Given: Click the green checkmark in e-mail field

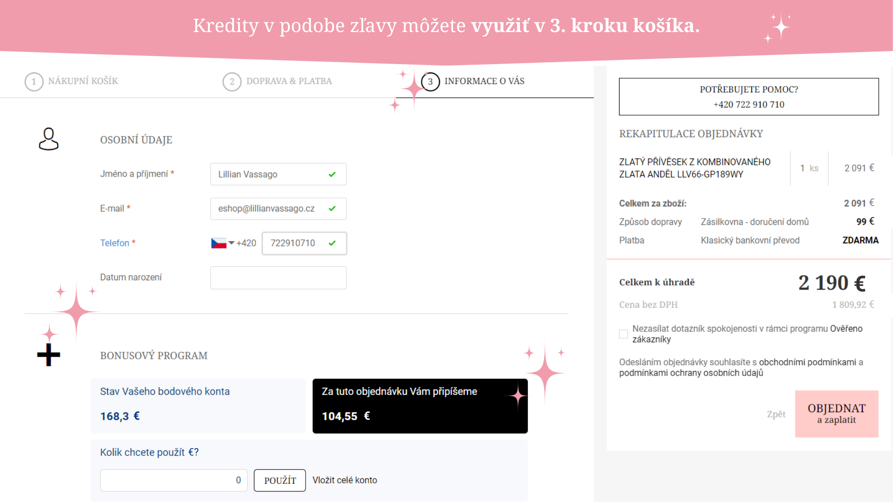Looking at the screenshot, I should point(332,209).
